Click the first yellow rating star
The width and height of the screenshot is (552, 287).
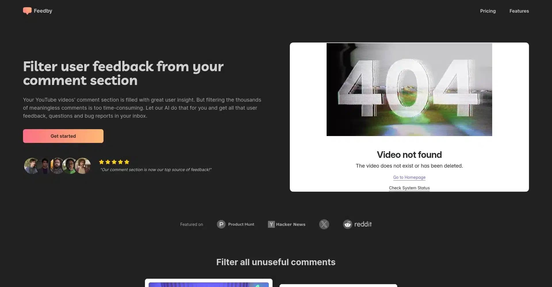tap(101, 162)
